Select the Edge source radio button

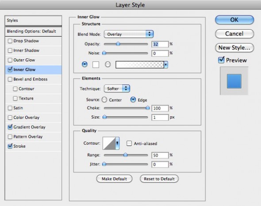133,100
